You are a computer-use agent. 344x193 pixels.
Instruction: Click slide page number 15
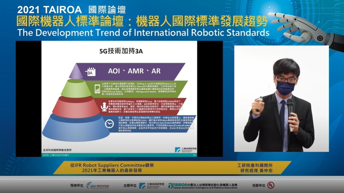(194, 155)
